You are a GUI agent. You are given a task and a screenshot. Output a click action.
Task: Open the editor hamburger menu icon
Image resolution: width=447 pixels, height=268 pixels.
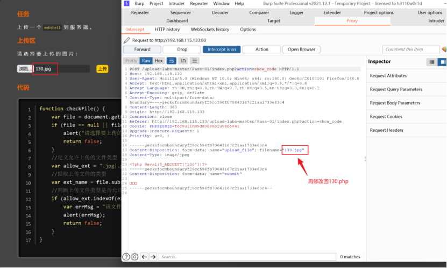point(195,61)
